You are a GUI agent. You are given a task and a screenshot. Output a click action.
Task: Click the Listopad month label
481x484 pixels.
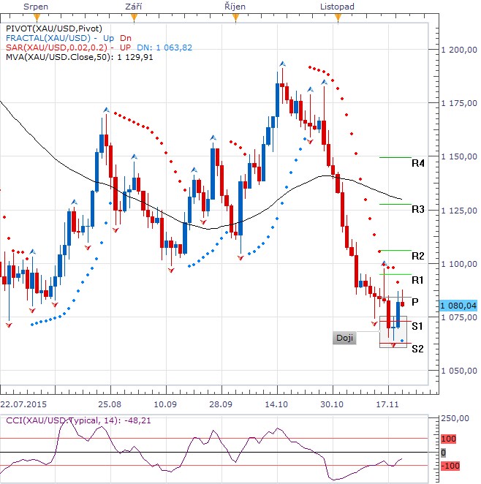click(x=337, y=7)
